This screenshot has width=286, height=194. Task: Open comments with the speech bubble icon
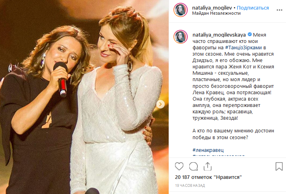click(x=193, y=166)
